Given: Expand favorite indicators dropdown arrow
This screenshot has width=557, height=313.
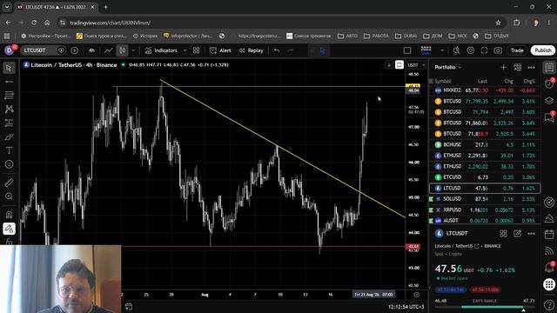Looking at the screenshot, I should pos(185,50).
